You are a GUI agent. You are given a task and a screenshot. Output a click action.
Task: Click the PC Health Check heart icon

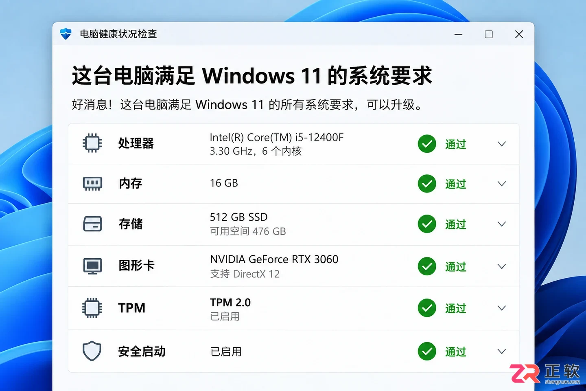(x=66, y=34)
